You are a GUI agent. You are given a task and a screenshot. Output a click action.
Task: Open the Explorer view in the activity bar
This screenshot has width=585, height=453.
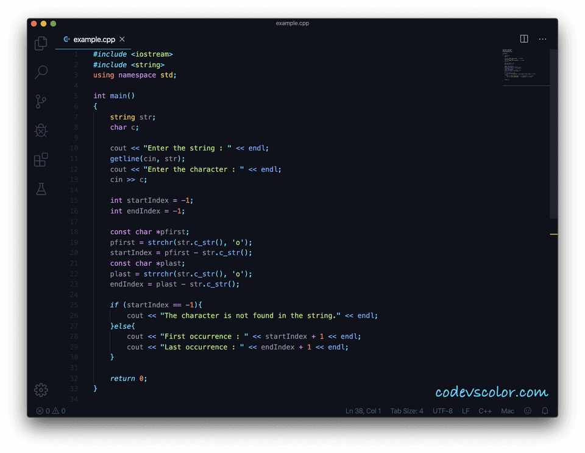click(x=40, y=43)
